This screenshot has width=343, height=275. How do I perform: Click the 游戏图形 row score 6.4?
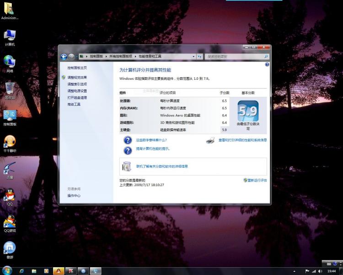(x=224, y=122)
